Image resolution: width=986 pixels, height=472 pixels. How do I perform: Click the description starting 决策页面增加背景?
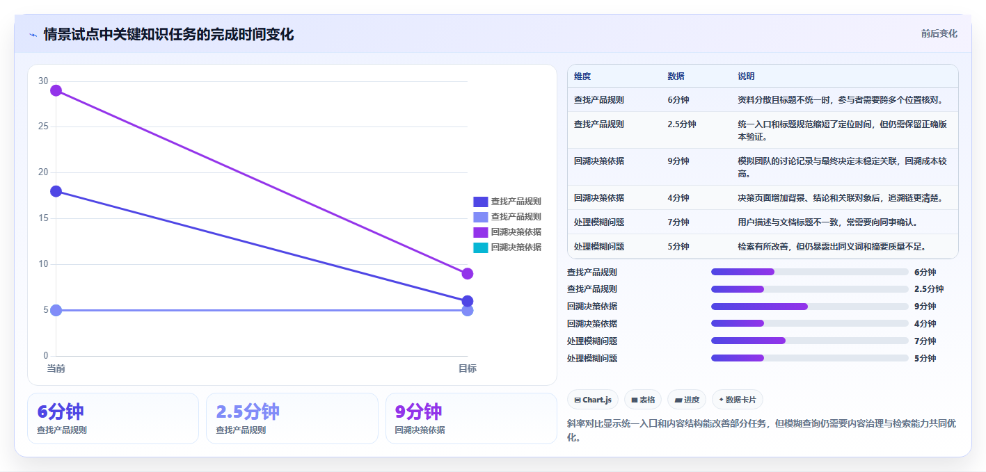(x=840, y=197)
